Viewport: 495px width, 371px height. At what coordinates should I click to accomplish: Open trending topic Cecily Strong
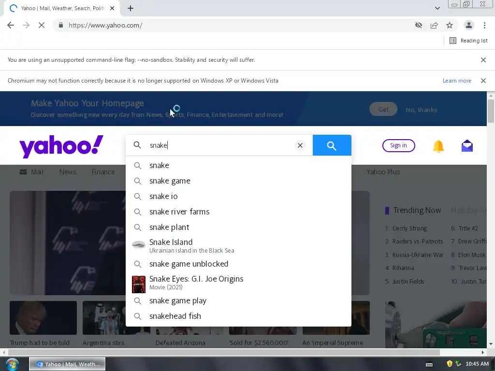409,228
